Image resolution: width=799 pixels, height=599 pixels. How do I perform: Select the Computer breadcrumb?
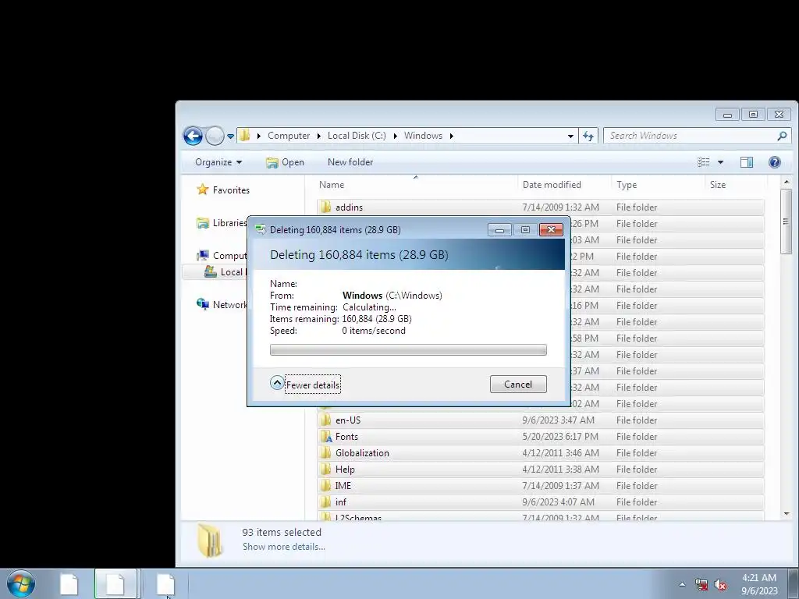pyautogui.click(x=289, y=136)
